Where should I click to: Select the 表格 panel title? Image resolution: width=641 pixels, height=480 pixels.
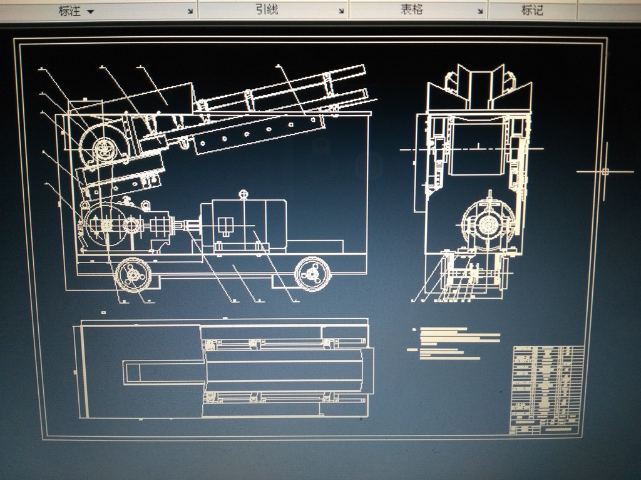411,9
